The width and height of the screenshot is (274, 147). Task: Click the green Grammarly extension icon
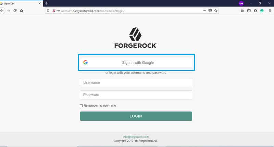262,11
